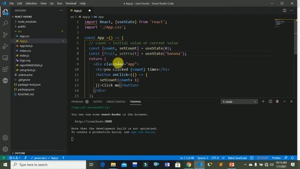Change language mode Babel JavaScript
The height and width of the screenshot is (169, 300).
pyautogui.click(x=237, y=158)
